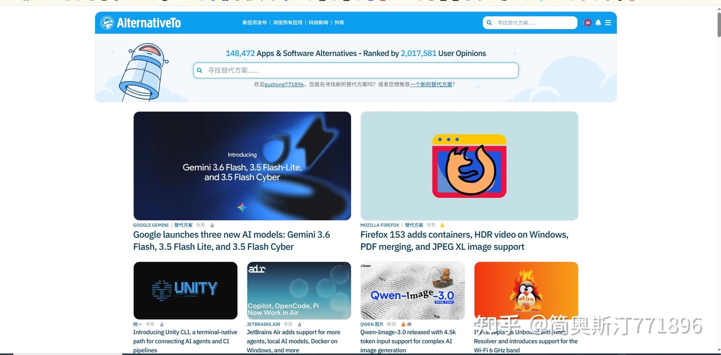Open the guzhong771896 username link
Screen dimensions: 721x355
[284, 85]
